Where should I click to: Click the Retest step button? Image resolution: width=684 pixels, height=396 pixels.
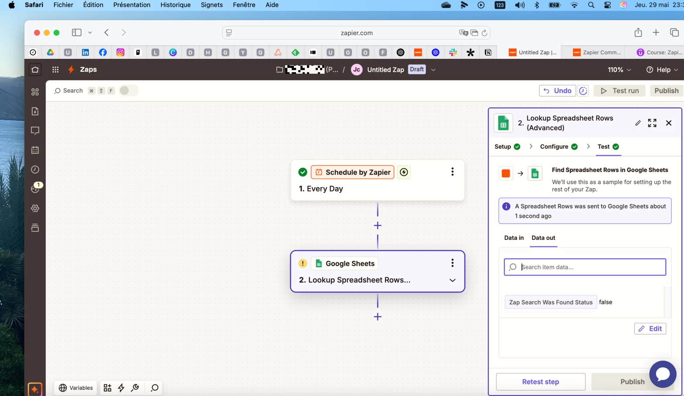[x=540, y=382]
